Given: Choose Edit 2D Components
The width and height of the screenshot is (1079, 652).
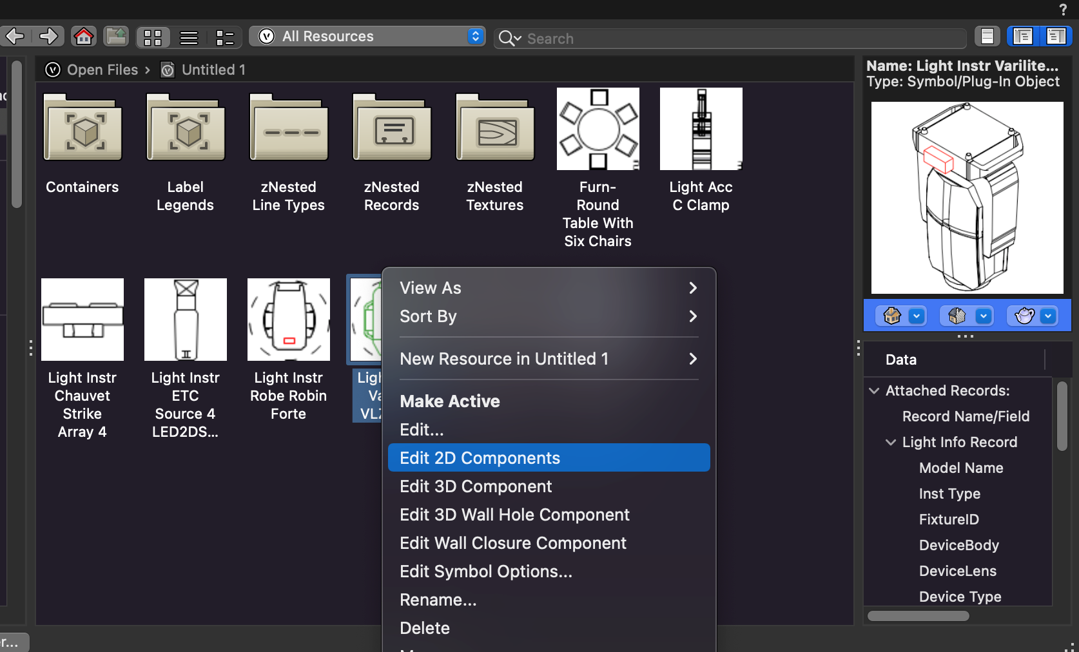Looking at the screenshot, I should click(x=549, y=458).
